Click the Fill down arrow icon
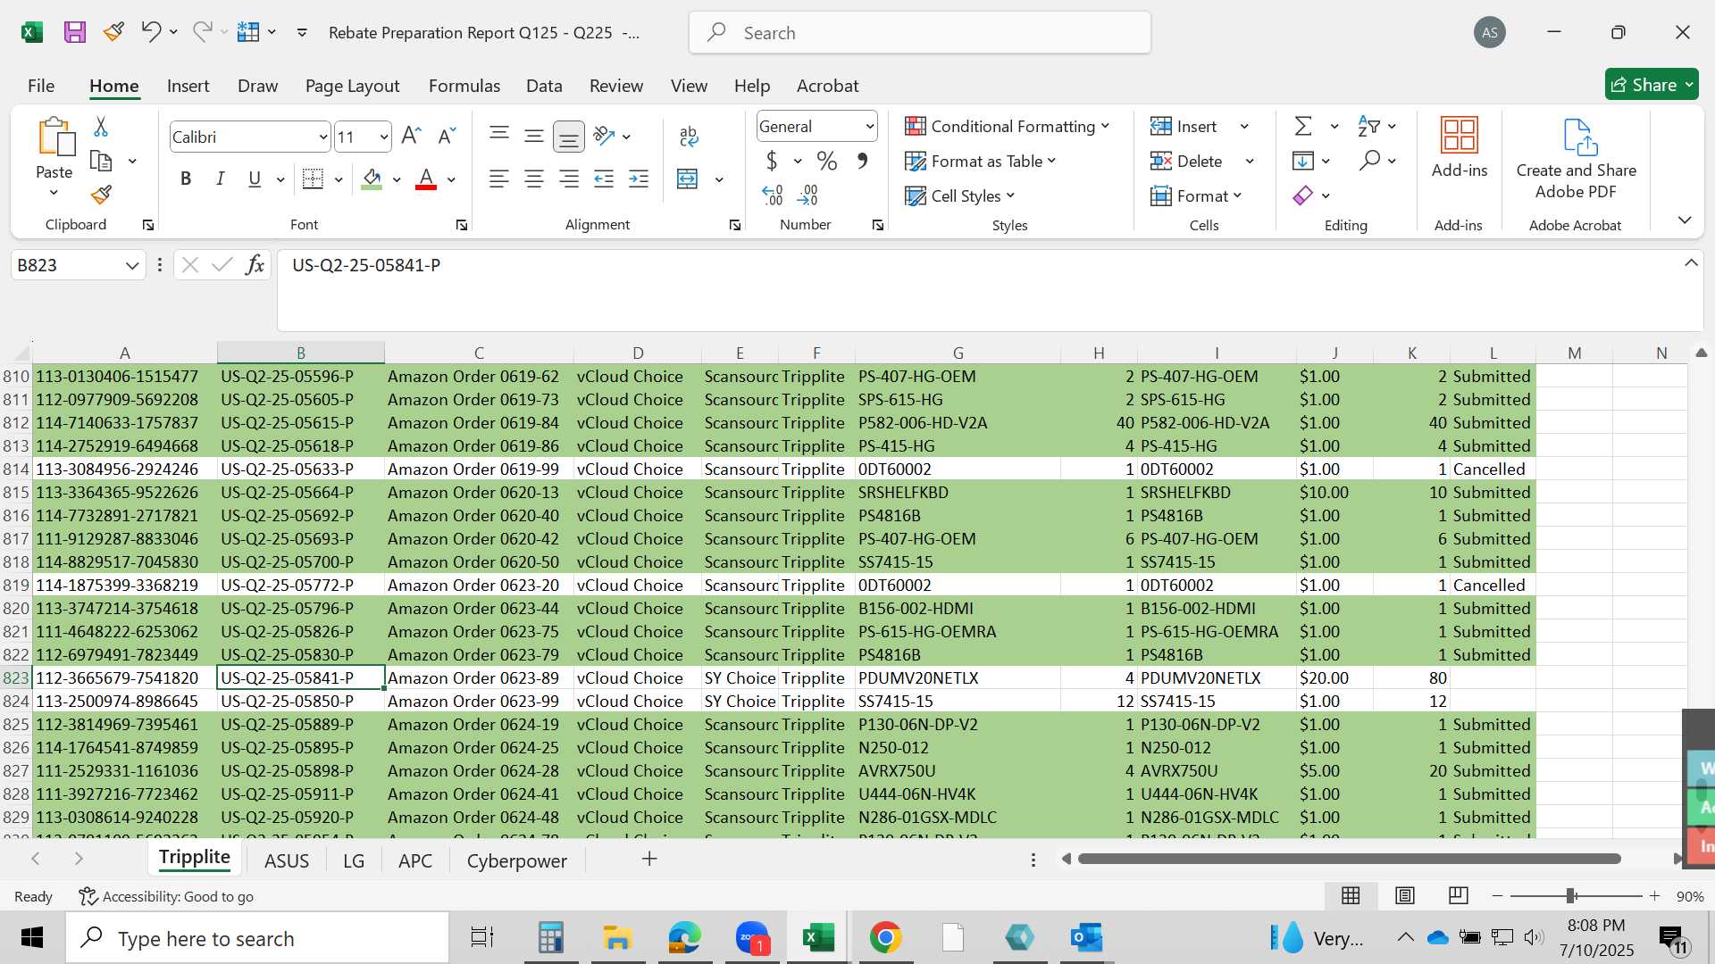Screen dimensions: 1715x964 tap(1303, 161)
